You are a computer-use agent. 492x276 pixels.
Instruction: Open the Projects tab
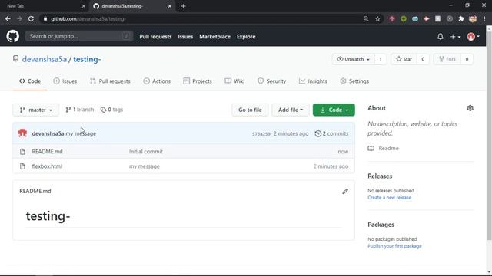pyautogui.click(x=198, y=81)
